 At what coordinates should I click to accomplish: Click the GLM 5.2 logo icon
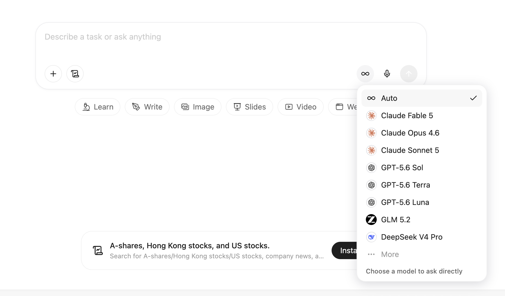(x=371, y=220)
